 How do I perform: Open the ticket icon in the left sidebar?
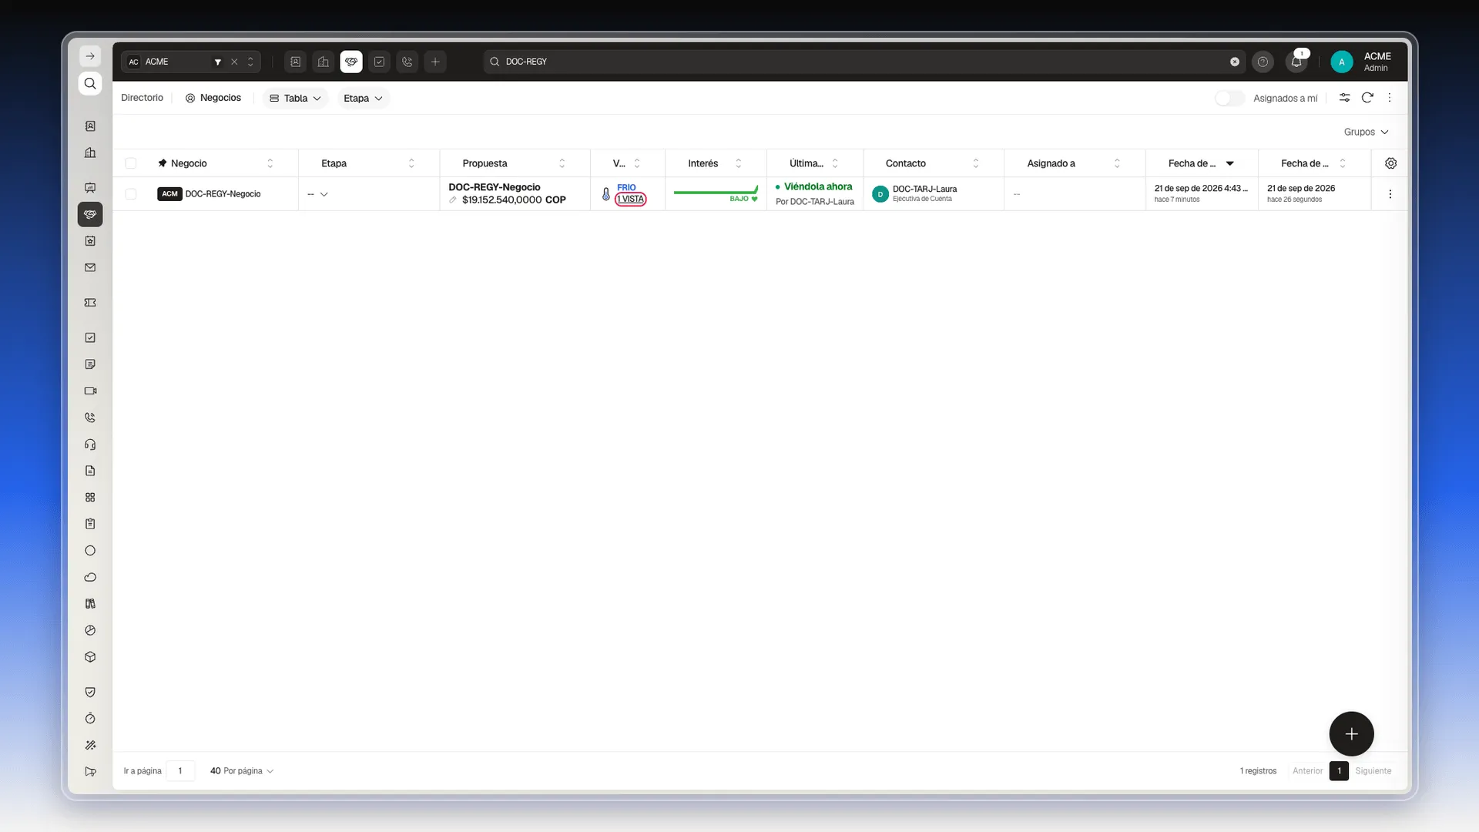pyautogui.click(x=90, y=303)
